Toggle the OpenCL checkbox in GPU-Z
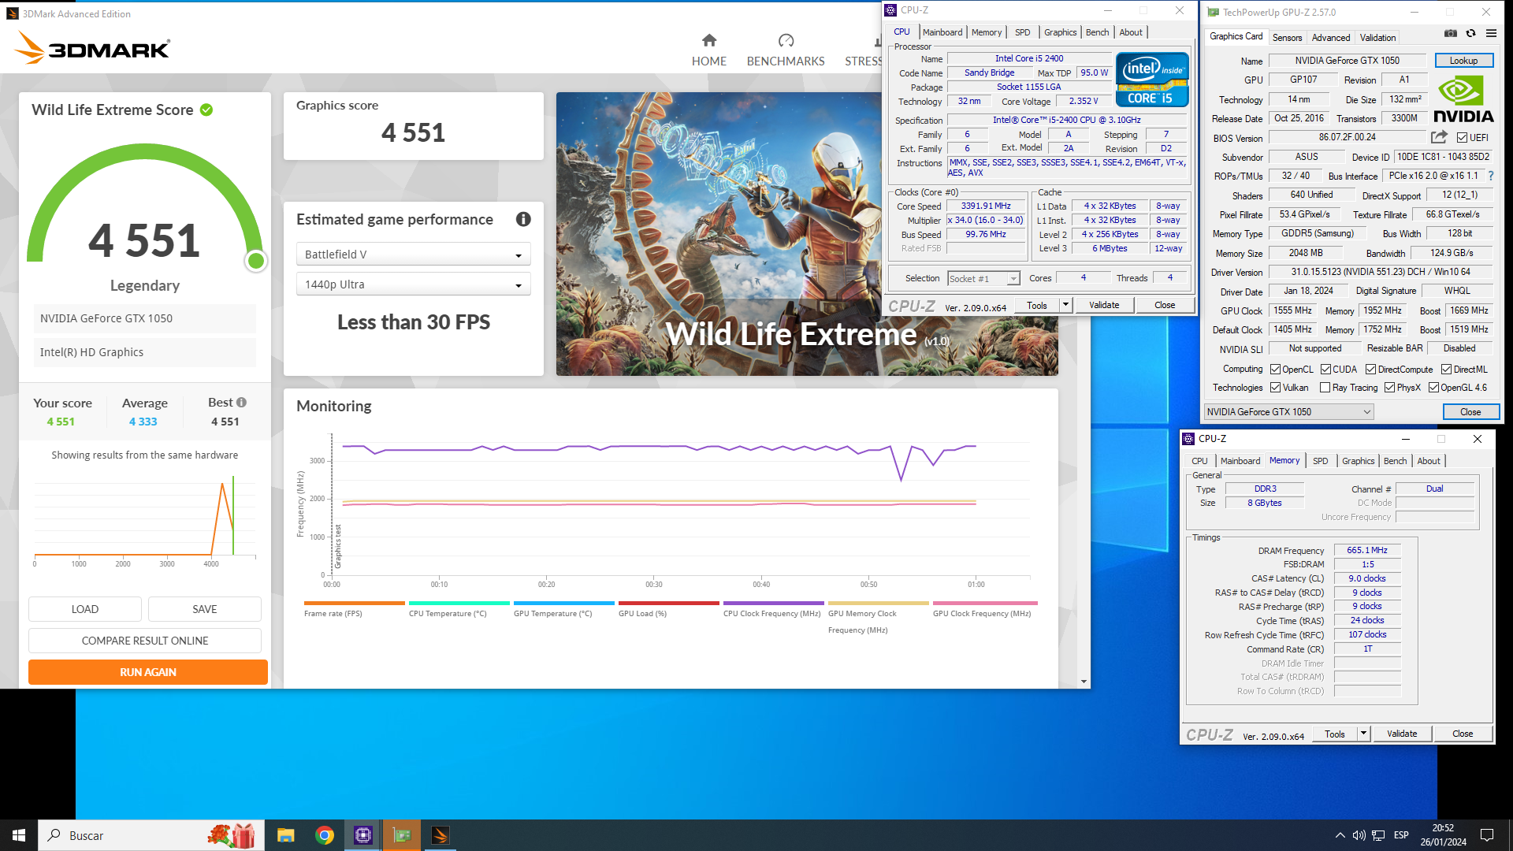1513x851 pixels. pos(1275,370)
